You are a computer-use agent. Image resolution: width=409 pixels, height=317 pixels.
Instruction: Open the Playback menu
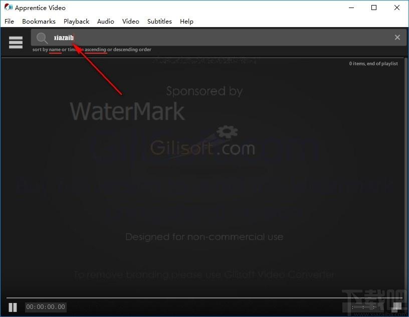coord(76,22)
